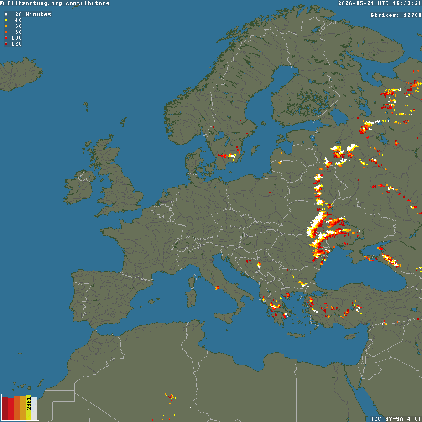Click the darkest red leftmost histogram bar
This screenshot has height=422, width=422.
tap(5, 409)
